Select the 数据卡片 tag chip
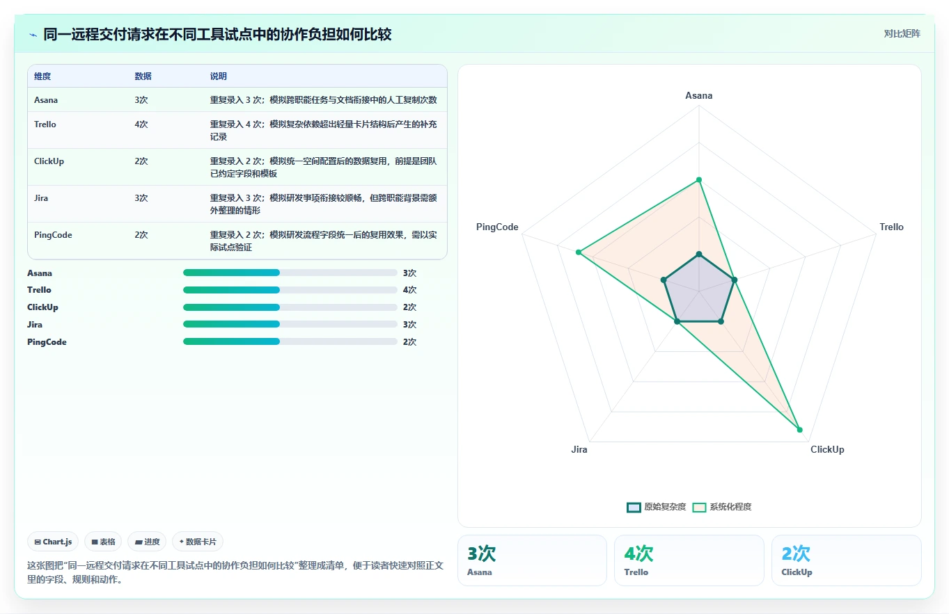 click(198, 542)
